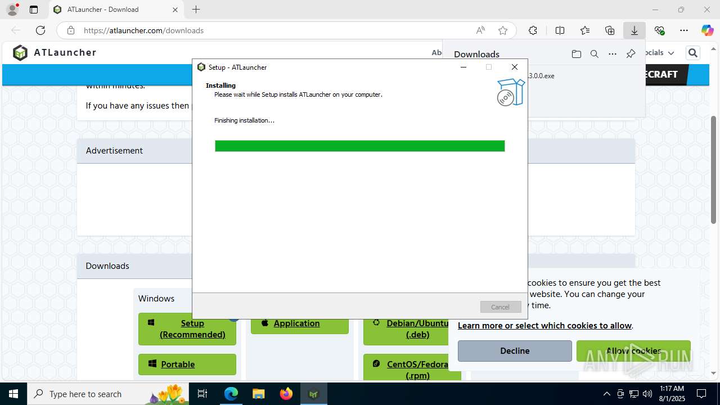Click the ATLauncher site logo
The height and width of the screenshot is (405, 720).
pyautogui.click(x=55, y=53)
